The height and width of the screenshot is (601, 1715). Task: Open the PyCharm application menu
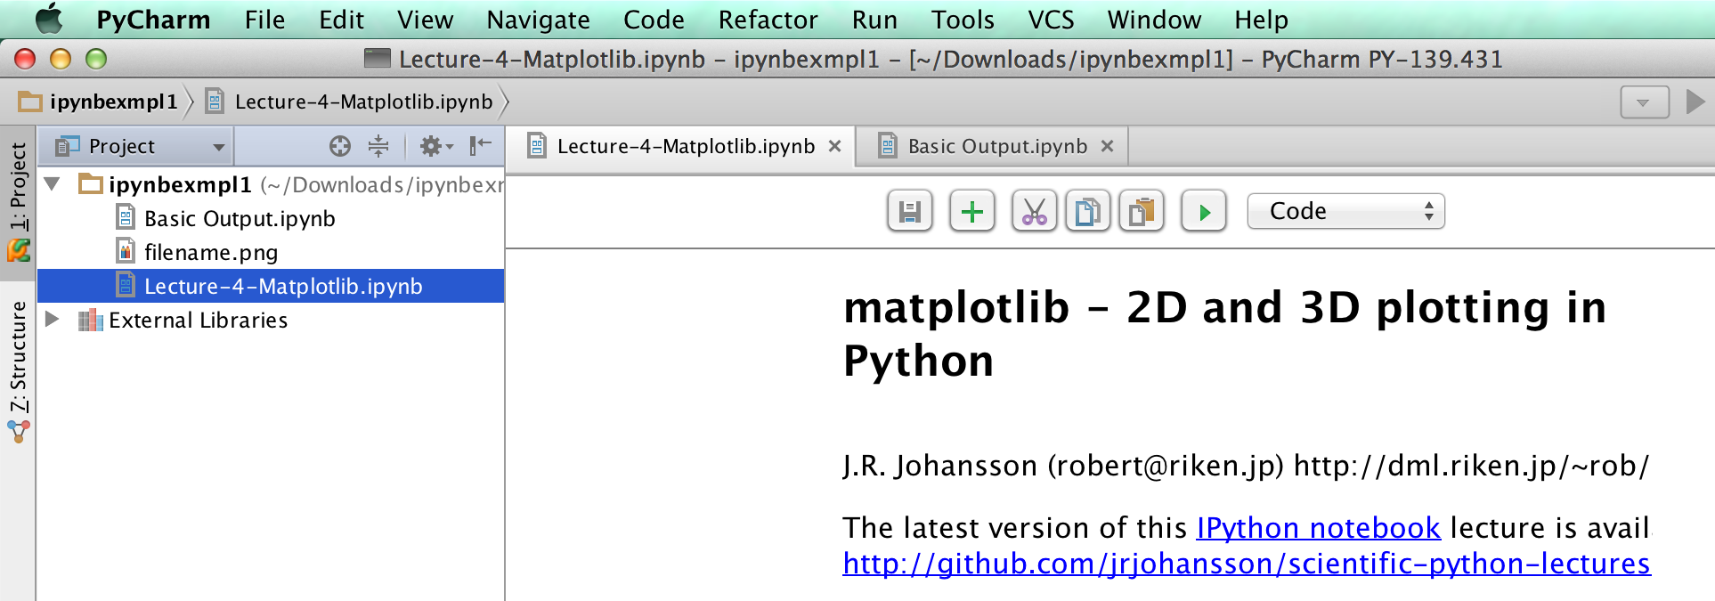click(x=153, y=20)
